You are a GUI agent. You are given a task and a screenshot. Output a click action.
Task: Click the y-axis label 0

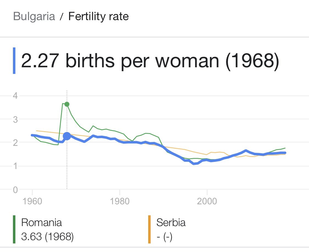15,190
